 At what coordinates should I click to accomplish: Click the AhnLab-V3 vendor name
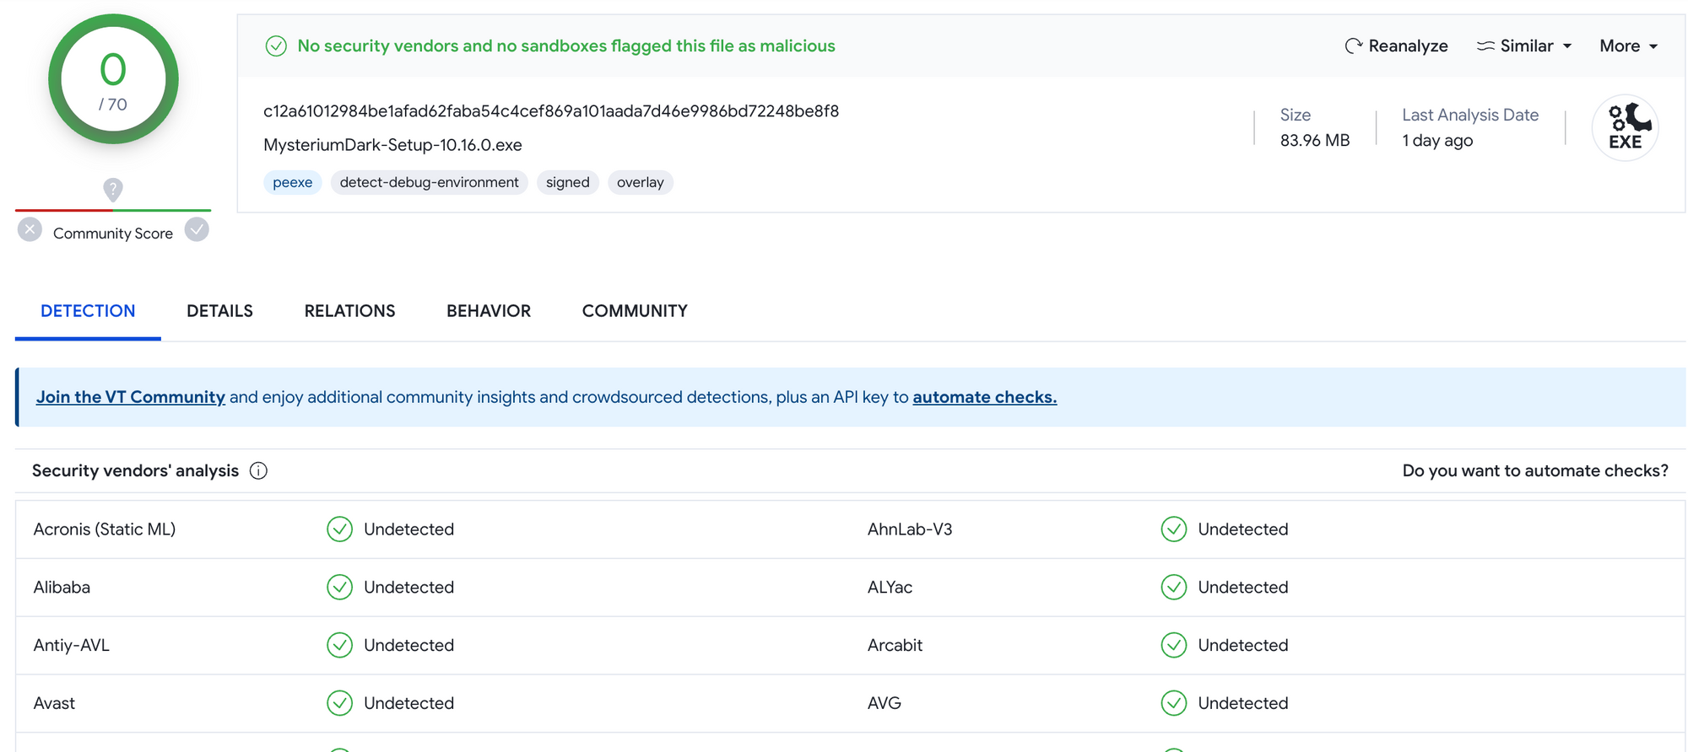coord(910,529)
